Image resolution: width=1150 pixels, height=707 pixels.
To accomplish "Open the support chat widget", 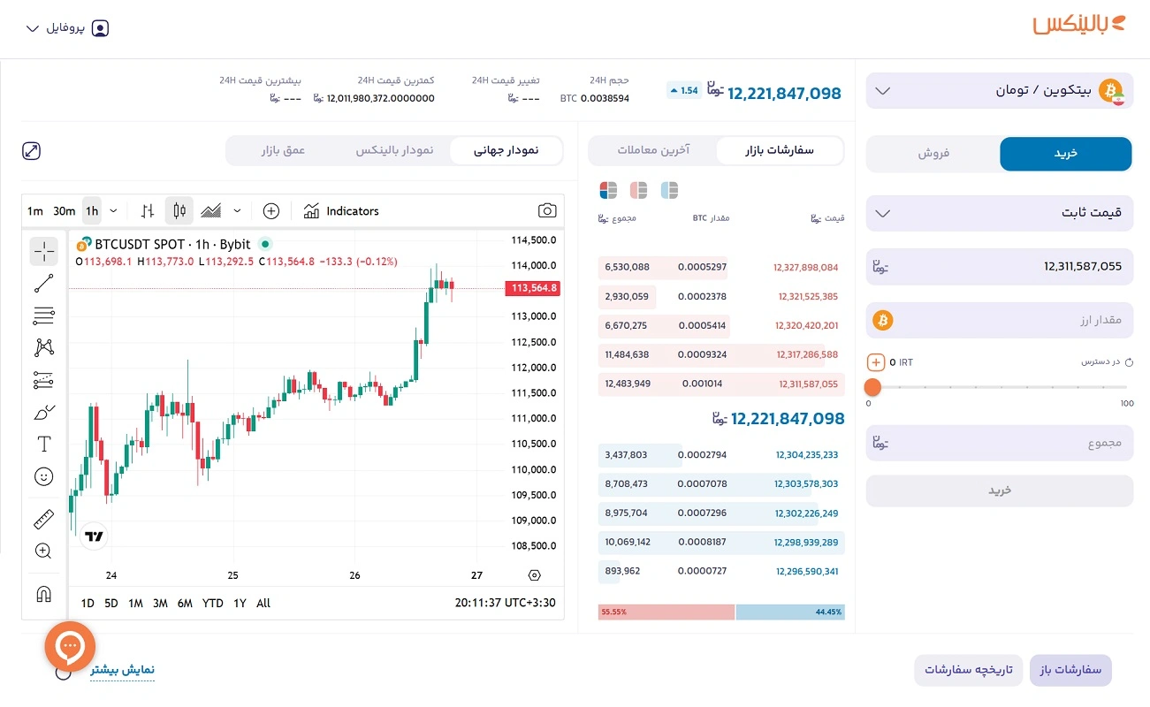I will coord(69,646).
